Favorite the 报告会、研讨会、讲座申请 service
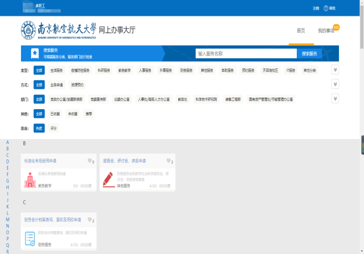The image size is (364, 254). point(168,161)
